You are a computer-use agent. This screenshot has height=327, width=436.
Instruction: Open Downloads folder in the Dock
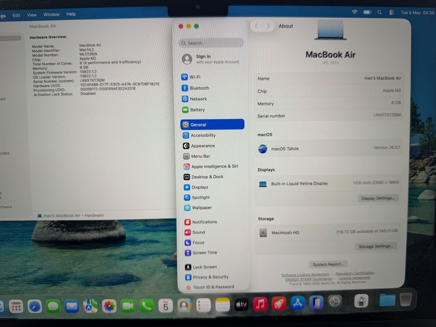[387, 300]
